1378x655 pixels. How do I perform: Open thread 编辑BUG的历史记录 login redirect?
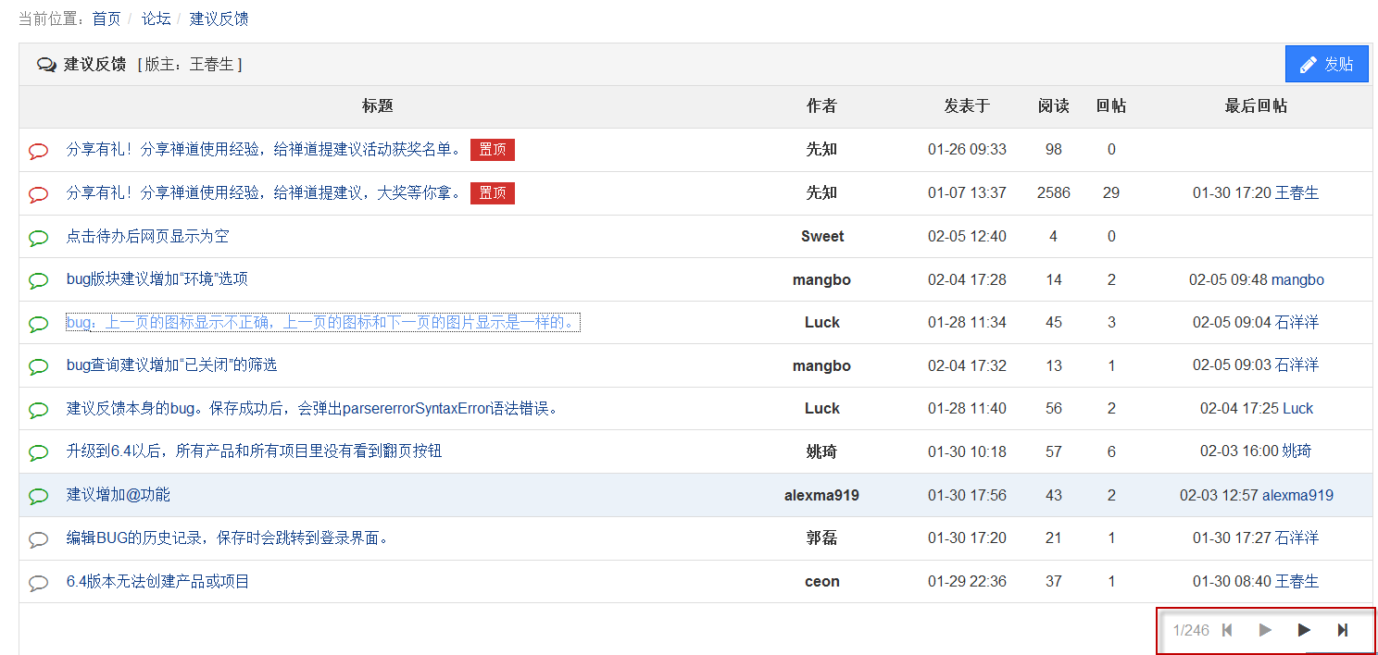(x=228, y=538)
